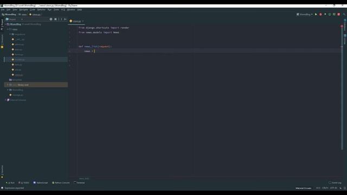
Task: Expand the venv library root folder
Action: [x=8, y=85]
